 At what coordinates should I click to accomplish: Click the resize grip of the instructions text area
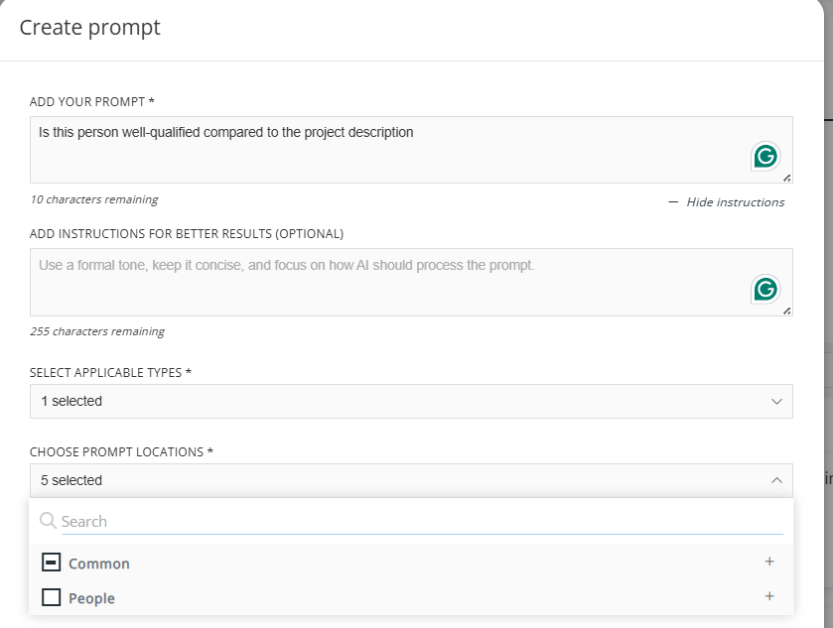(787, 311)
